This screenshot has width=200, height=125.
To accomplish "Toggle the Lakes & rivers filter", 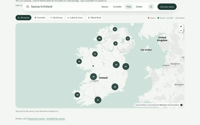I will point(75,17).
